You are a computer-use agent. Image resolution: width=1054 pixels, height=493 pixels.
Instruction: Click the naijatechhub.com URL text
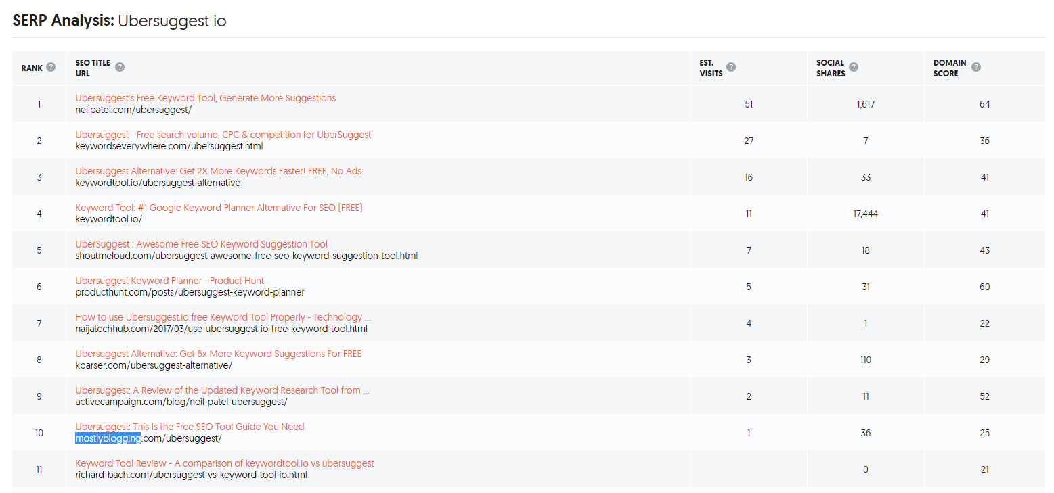(221, 329)
